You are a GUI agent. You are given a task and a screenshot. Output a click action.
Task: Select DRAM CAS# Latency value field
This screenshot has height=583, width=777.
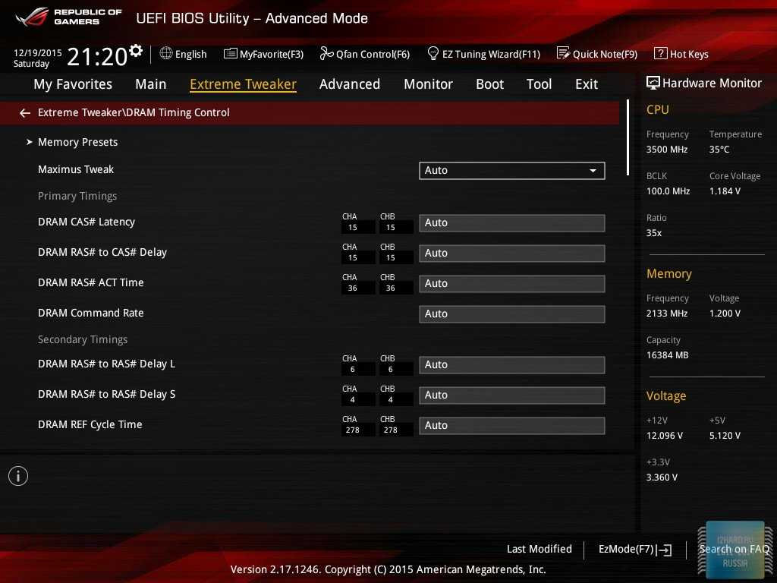pos(511,223)
